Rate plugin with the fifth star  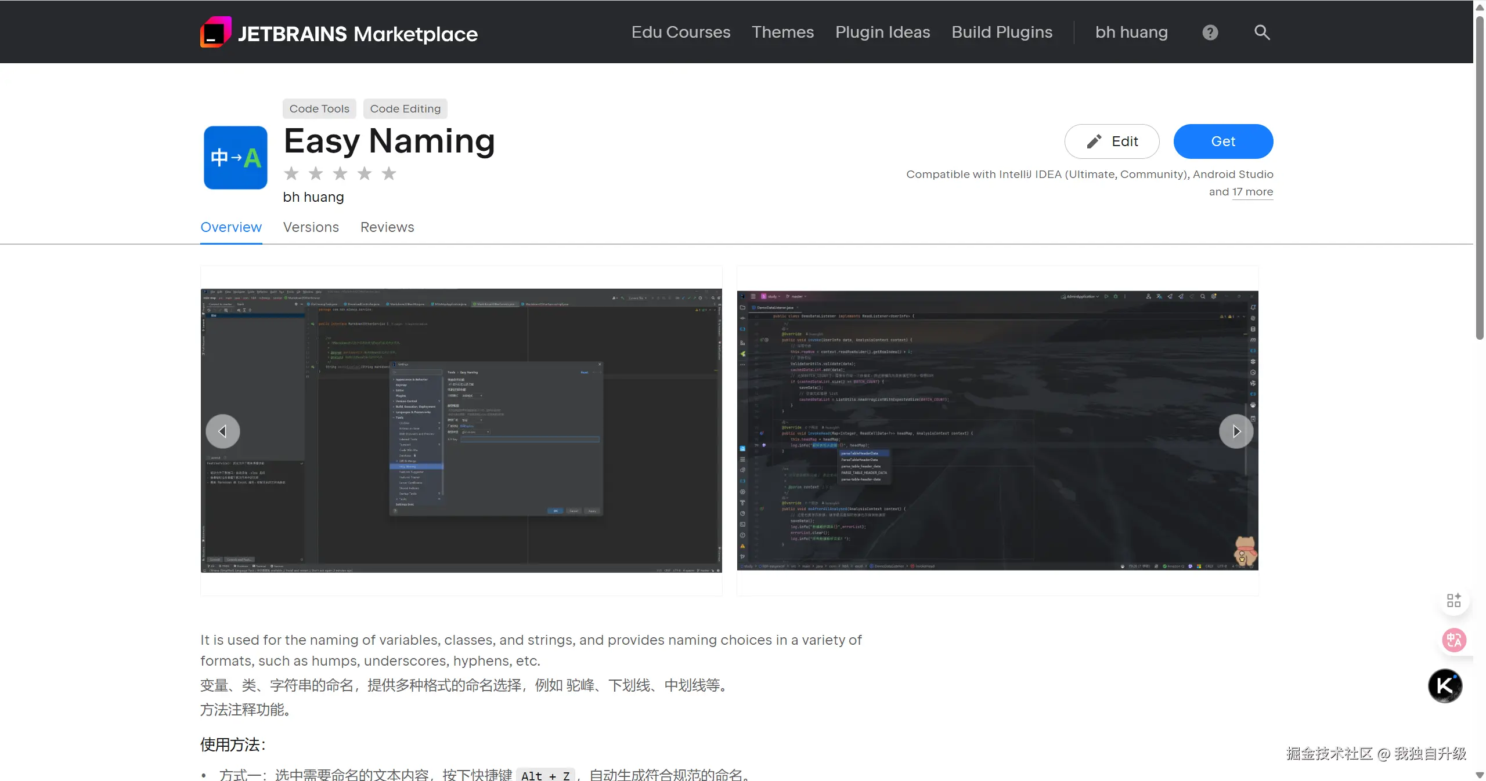click(x=389, y=173)
